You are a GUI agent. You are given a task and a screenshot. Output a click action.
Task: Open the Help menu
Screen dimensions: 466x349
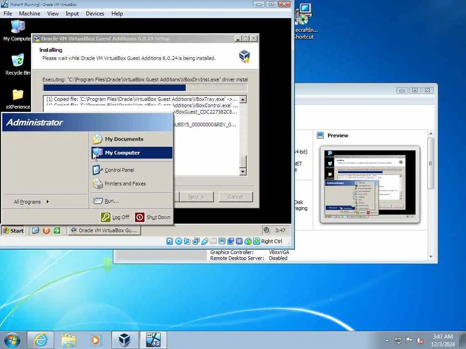(x=117, y=14)
